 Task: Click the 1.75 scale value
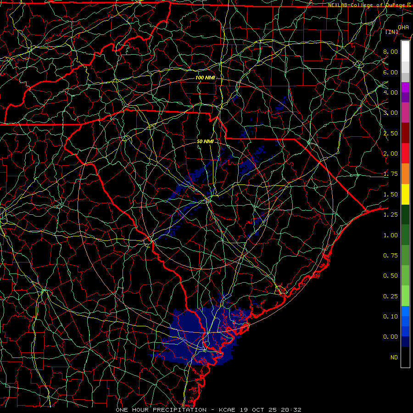391,174
